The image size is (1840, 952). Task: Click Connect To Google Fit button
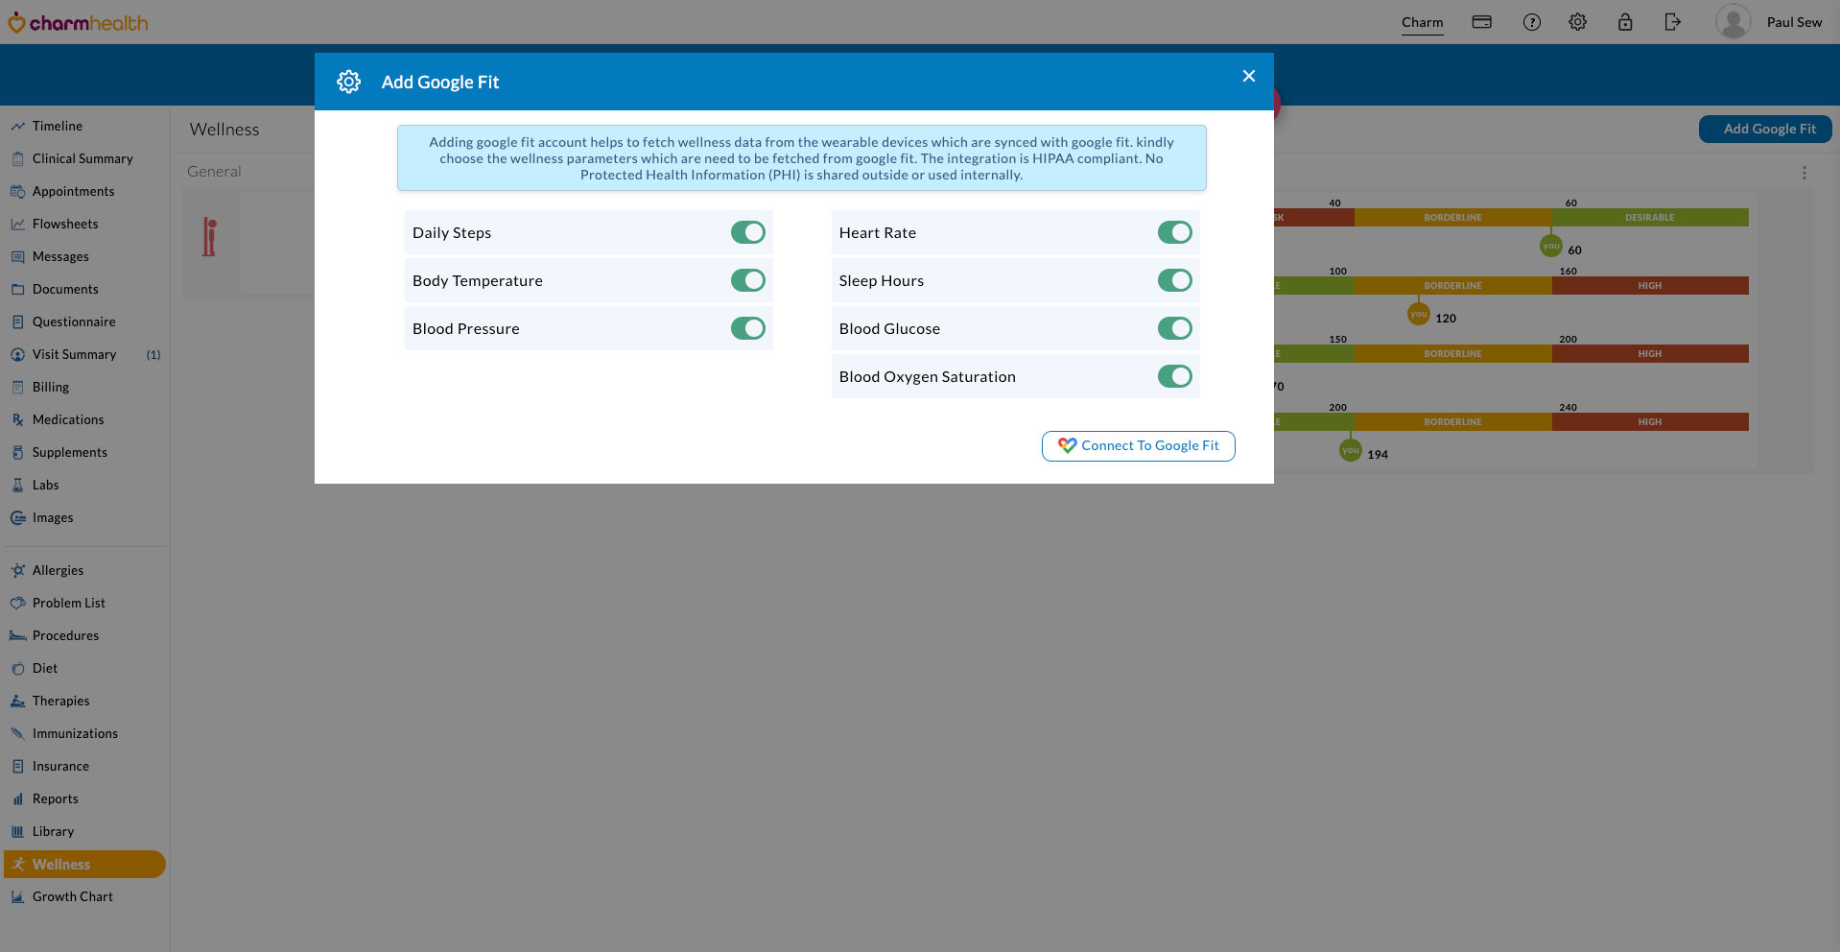tap(1138, 445)
